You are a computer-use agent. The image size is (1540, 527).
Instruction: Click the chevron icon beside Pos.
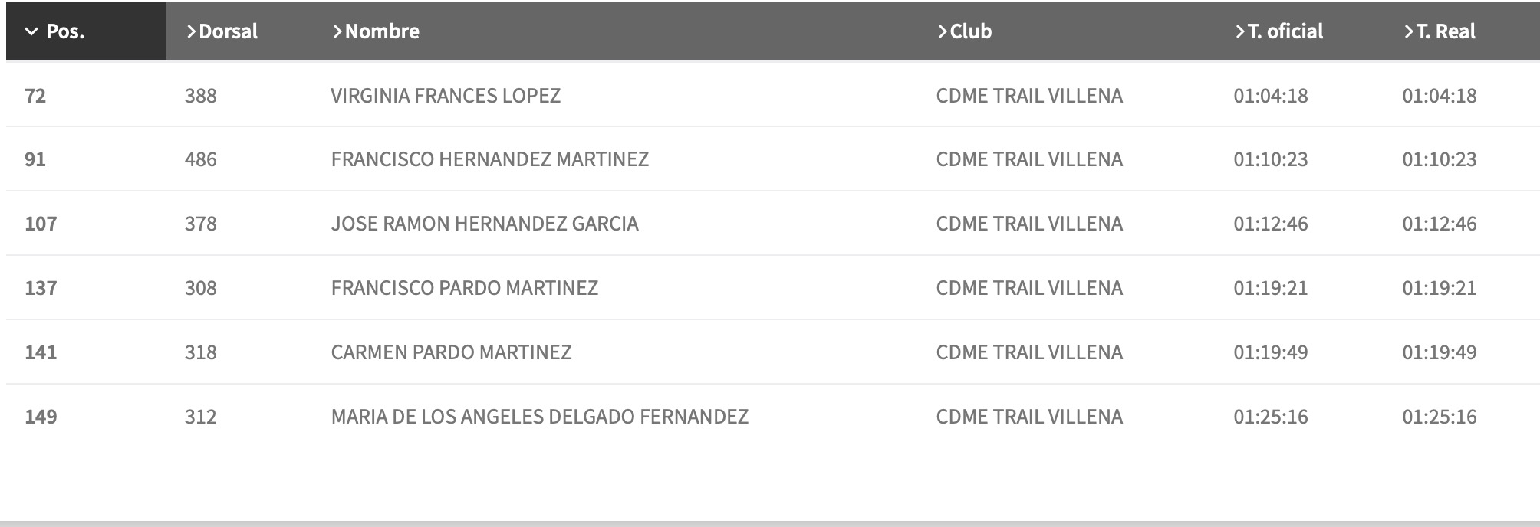31,32
